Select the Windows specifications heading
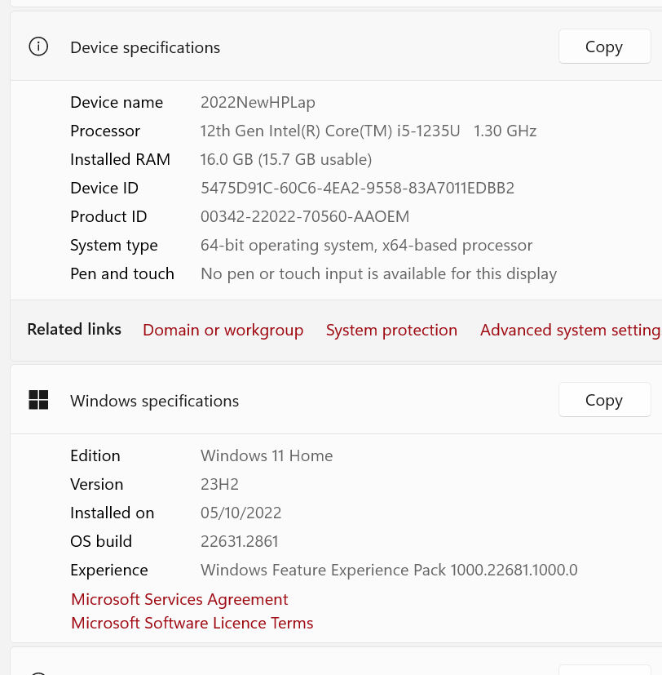 [x=154, y=401]
